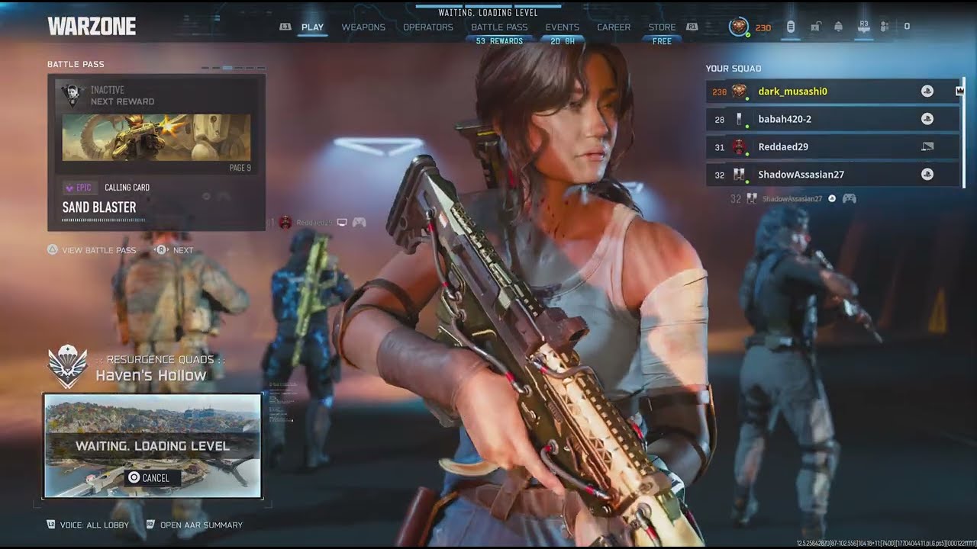
Task: Click the R2 button icon
Action: tap(150, 525)
